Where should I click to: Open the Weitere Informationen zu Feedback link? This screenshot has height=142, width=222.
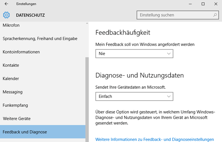[154, 139]
